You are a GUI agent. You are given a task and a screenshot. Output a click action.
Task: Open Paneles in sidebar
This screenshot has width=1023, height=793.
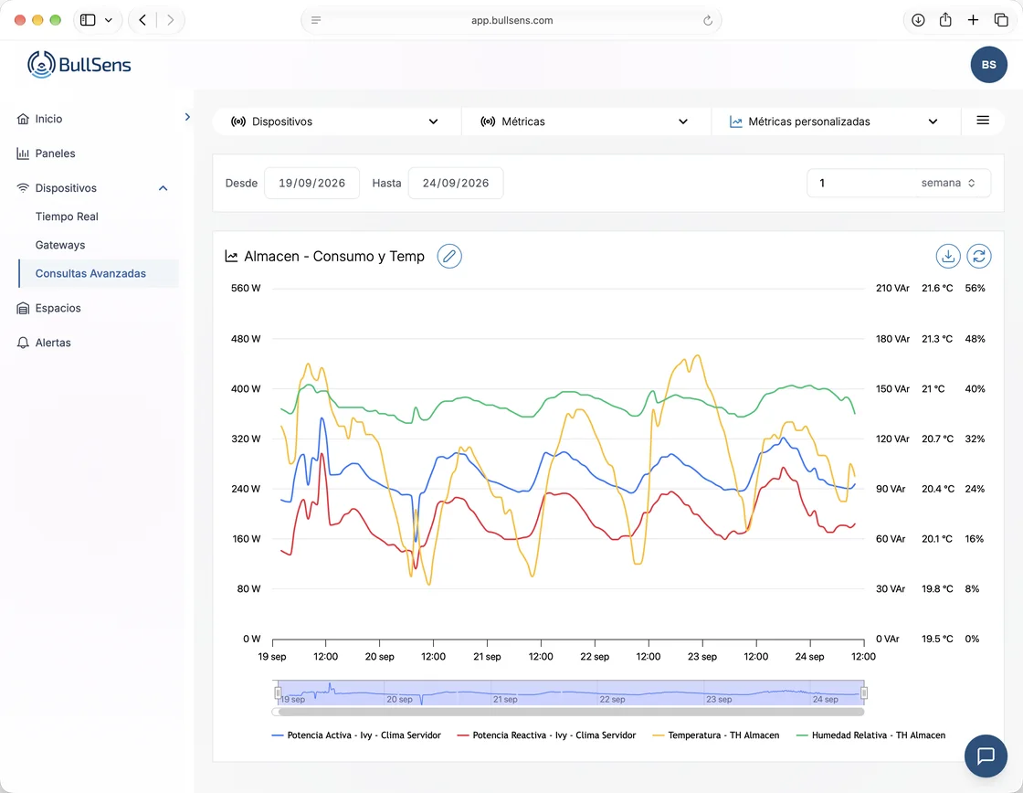pos(46,153)
